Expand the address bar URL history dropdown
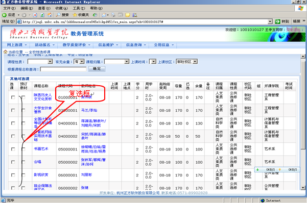The image size is (307, 203). [270, 21]
